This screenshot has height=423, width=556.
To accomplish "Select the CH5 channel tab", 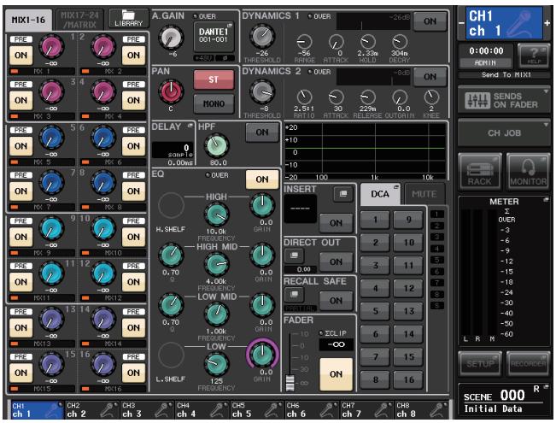I will 257,410.
